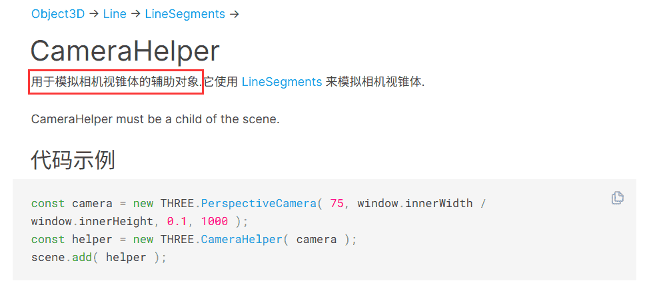Screen dimensions: 651x293
Task: Click the 0.1 value in the code
Action: 177,221
